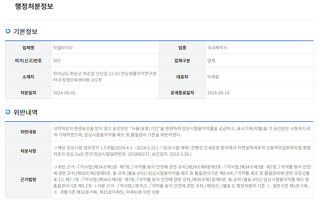This screenshot has width=318, height=201.
Task: Click the representative name 이제증
Action: (x=212, y=76)
